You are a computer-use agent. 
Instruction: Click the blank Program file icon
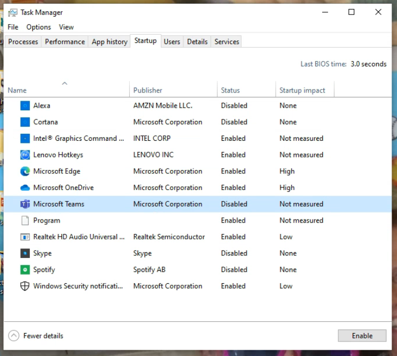pyautogui.click(x=25, y=221)
